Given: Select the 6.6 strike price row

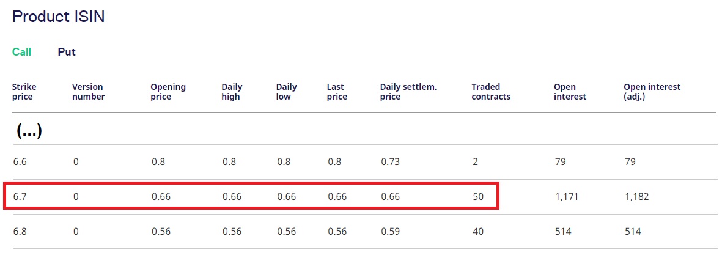Looking at the screenshot, I should pos(20,162).
